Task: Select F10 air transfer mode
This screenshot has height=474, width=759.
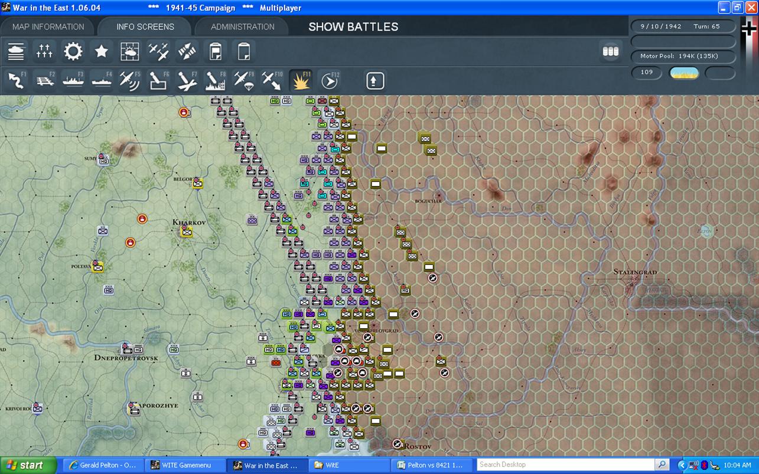Action: [x=272, y=80]
